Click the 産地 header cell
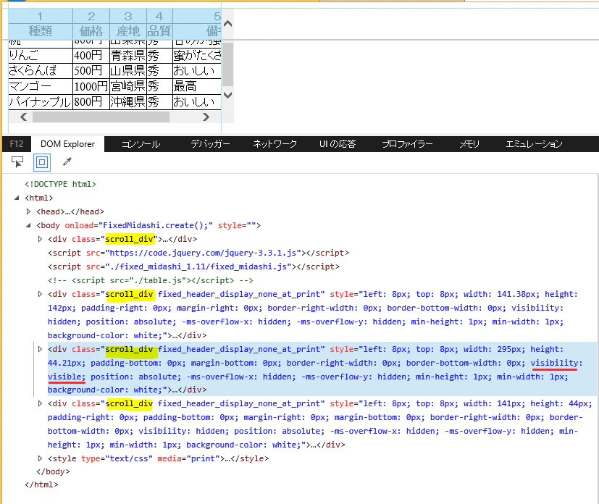 tap(128, 31)
